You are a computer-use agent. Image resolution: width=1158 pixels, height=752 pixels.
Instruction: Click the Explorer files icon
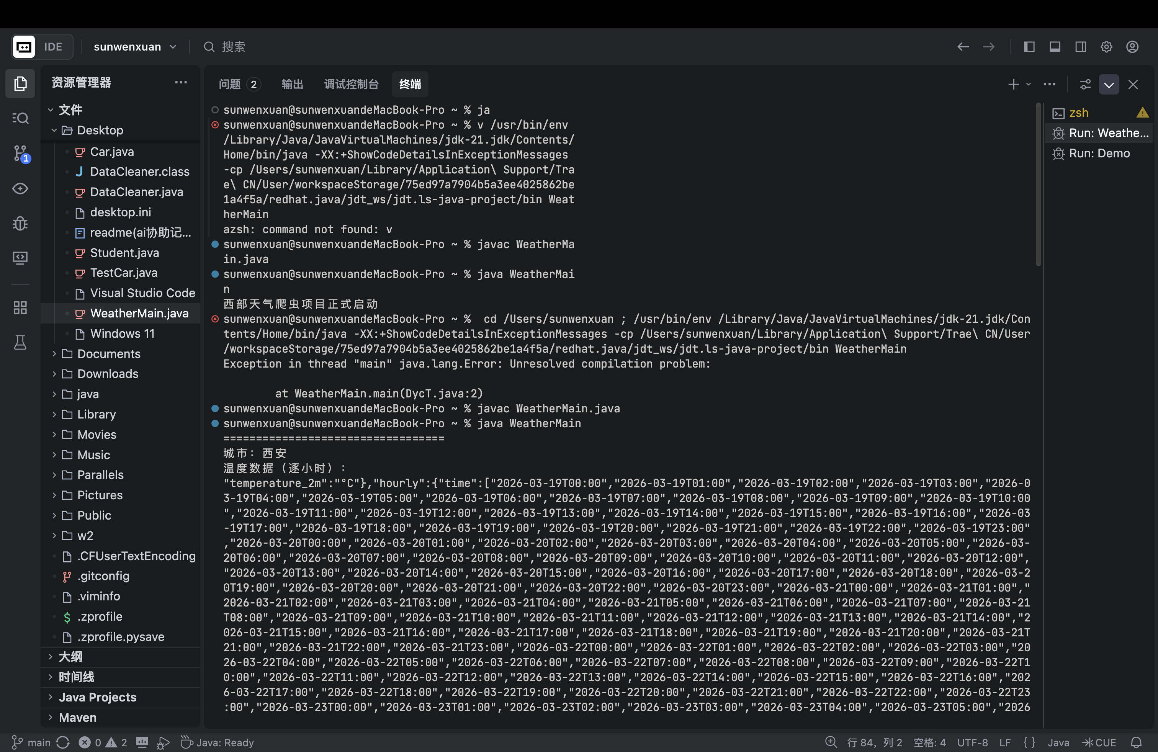[20, 84]
